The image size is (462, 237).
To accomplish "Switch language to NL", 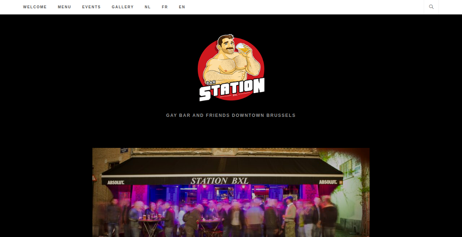I will (x=148, y=7).
